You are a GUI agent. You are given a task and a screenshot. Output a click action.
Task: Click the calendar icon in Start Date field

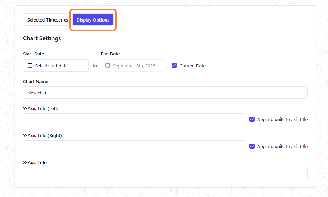point(30,66)
